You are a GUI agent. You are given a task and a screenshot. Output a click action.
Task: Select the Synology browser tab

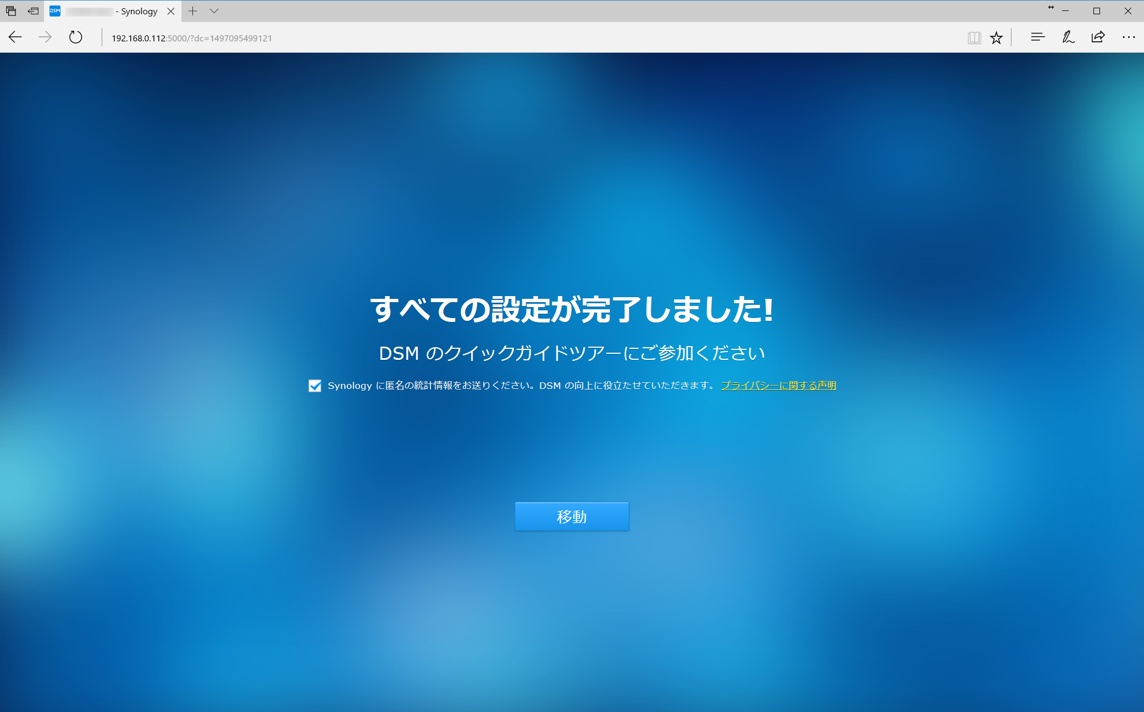[x=110, y=11]
